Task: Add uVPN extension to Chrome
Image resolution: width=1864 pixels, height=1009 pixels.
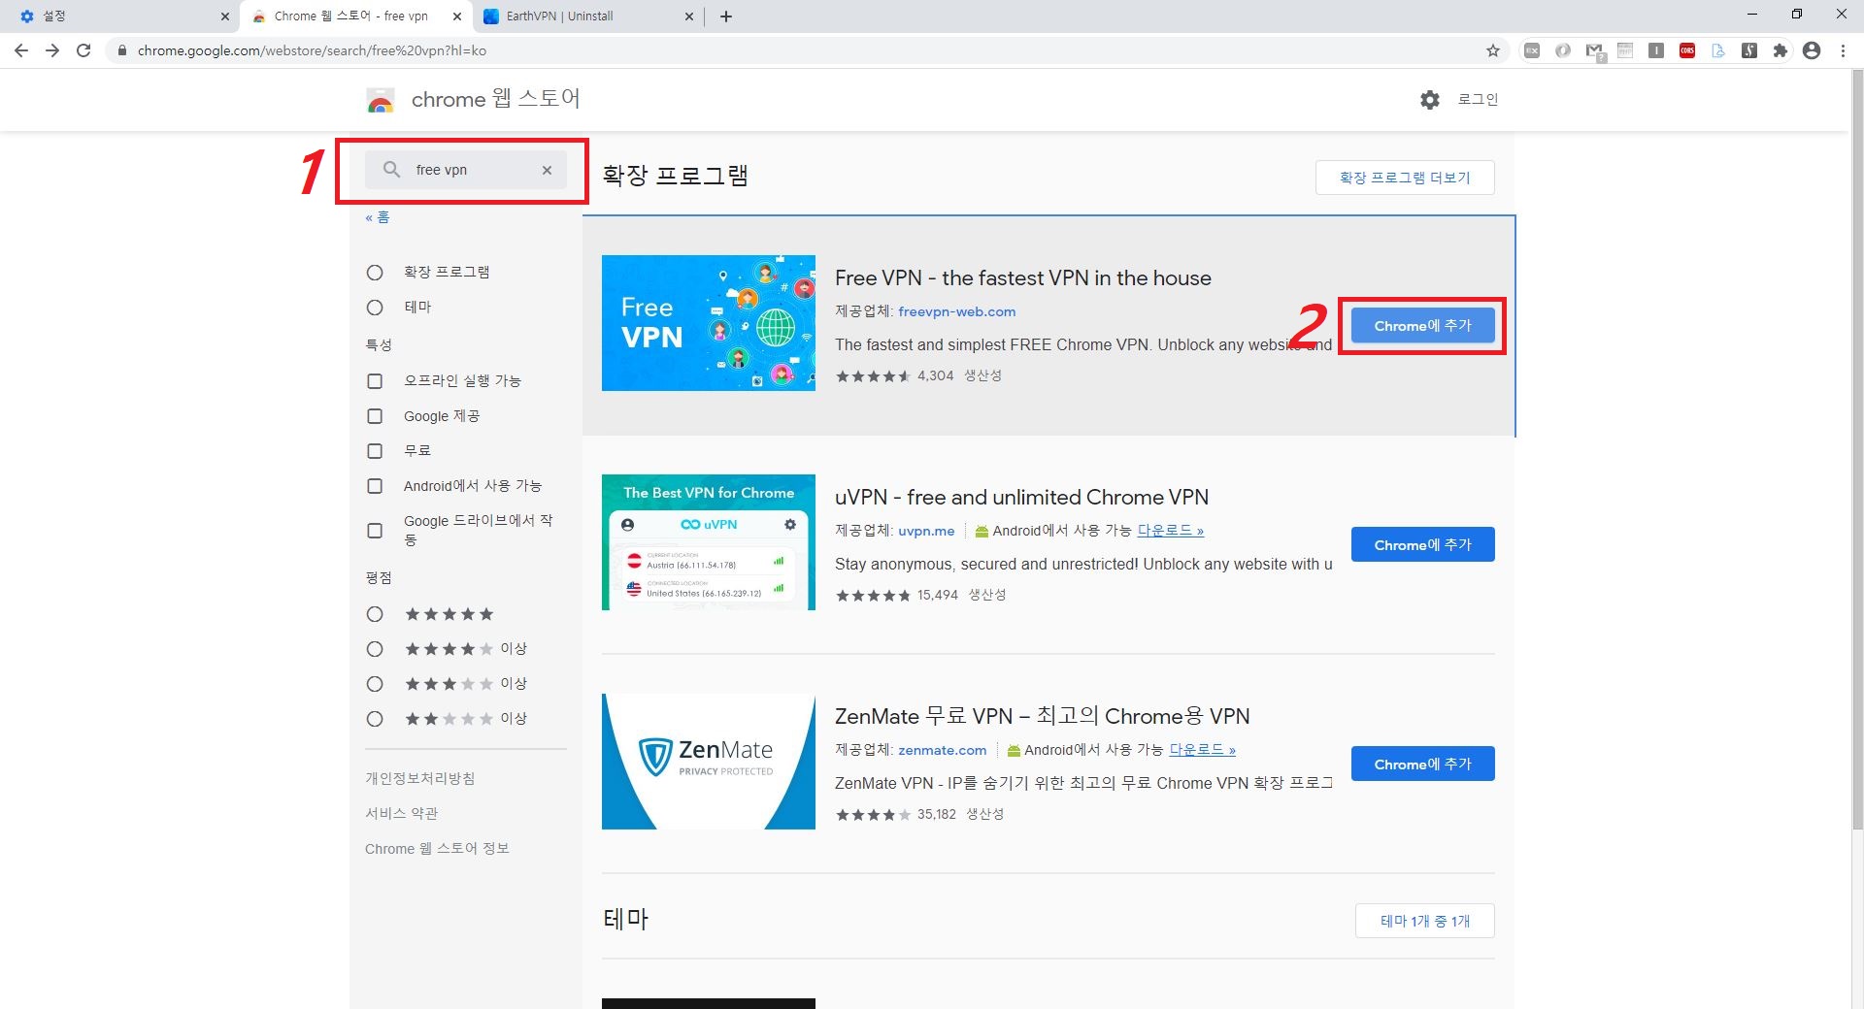Action: coord(1422,545)
